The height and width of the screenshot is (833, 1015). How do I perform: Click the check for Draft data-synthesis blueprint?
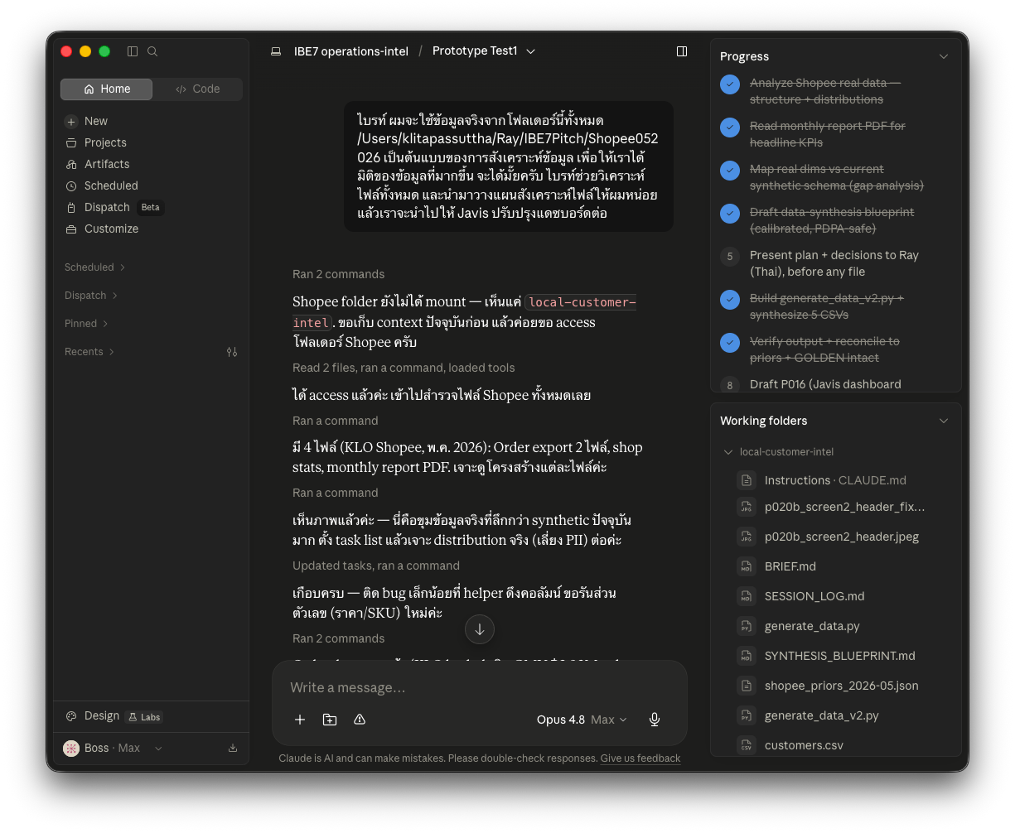[730, 214]
